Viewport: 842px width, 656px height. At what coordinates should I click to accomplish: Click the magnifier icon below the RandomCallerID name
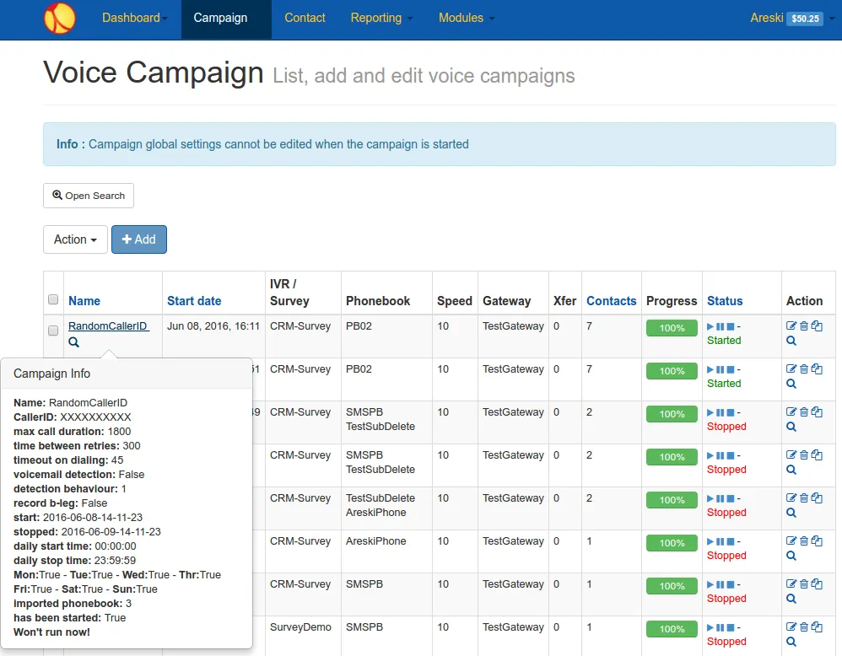(x=73, y=342)
